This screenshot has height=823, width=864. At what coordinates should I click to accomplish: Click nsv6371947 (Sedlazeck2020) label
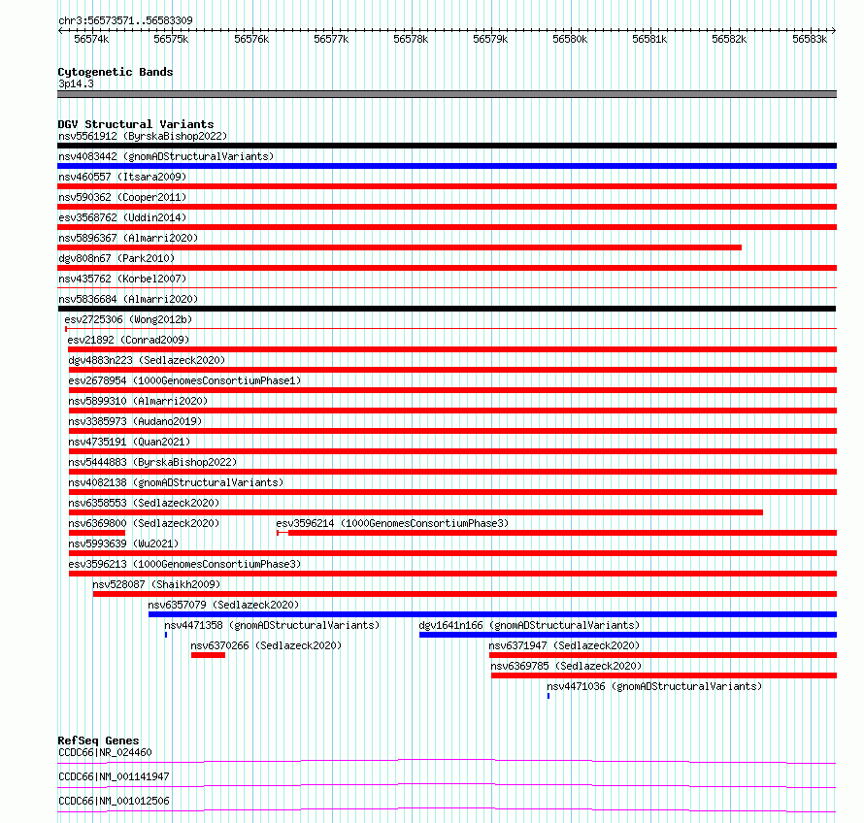[x=564, y=645]
